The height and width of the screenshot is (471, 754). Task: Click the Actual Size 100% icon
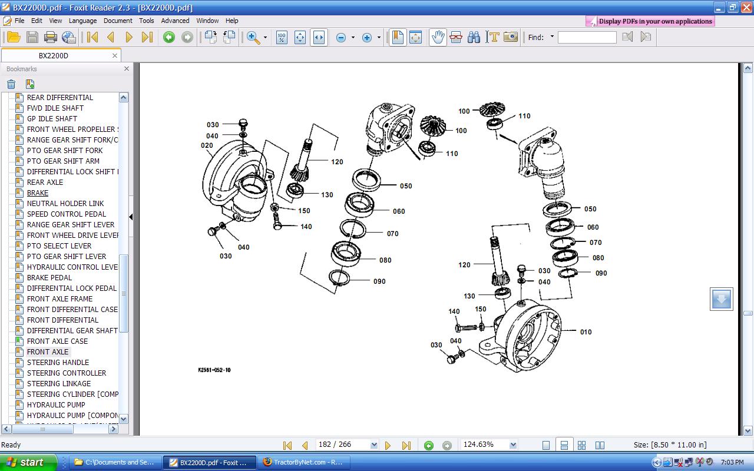point(282,37)
